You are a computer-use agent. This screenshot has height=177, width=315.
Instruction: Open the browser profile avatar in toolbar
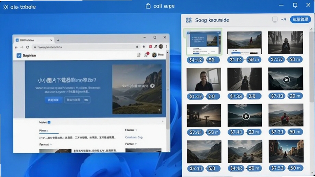click(161, 46)
